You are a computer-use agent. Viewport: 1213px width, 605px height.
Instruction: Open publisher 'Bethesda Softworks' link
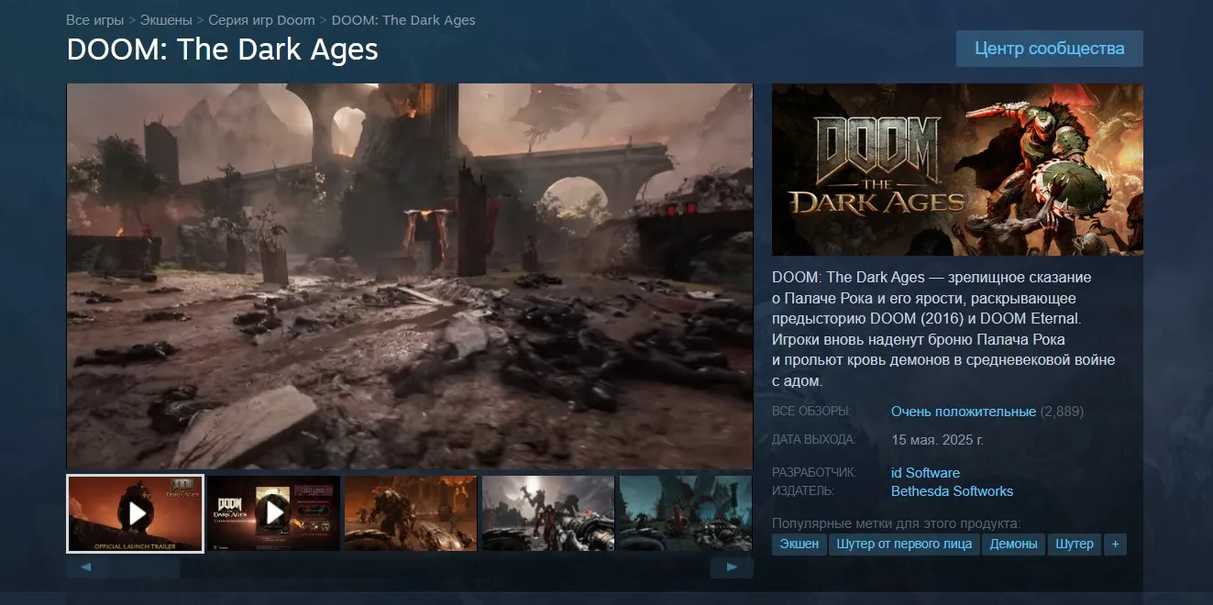coord(952,491)
